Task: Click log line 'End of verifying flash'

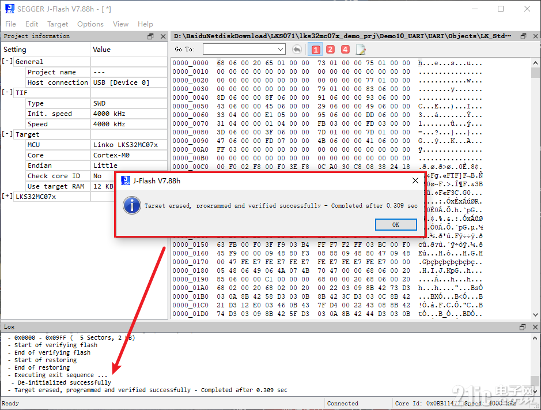Action: (52, 352)
